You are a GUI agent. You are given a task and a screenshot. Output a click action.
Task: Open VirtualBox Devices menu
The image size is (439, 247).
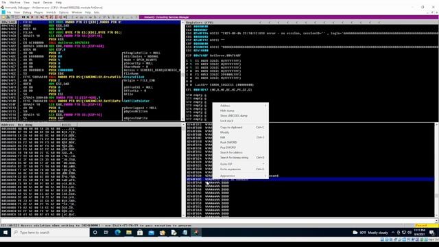pos(47,3)
